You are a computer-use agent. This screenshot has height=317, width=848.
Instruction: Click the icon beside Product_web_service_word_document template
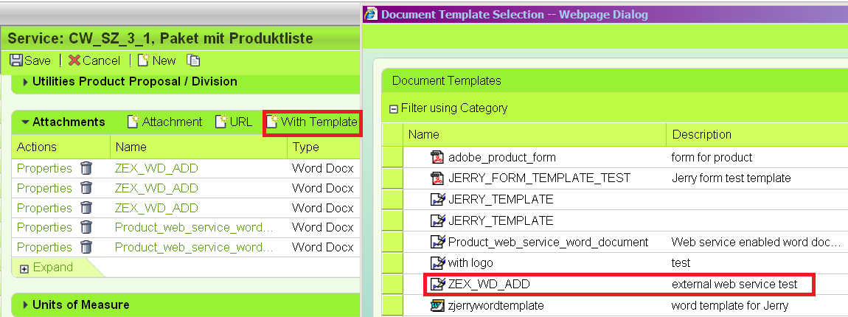(437, 242)
